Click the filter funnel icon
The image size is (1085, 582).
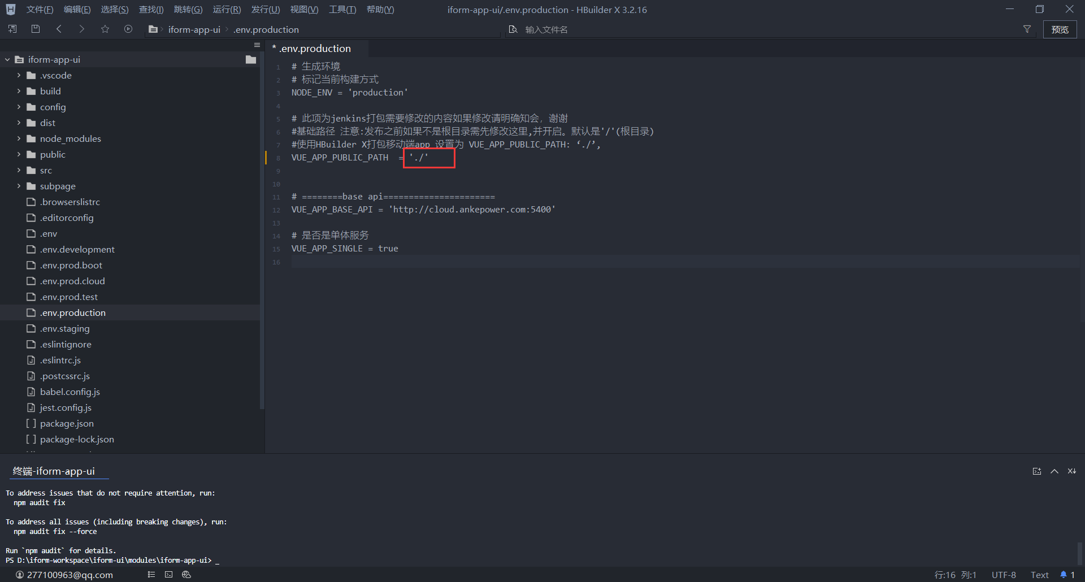pos(1027,29)
